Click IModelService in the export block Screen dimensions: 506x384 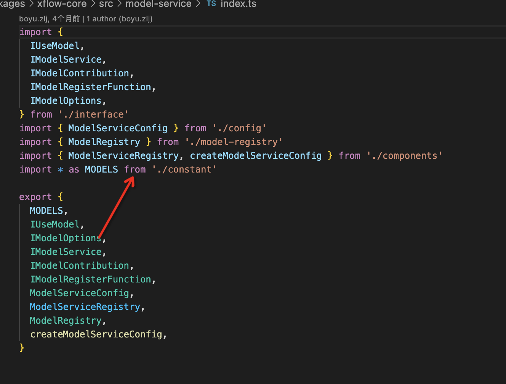point(66,252)
